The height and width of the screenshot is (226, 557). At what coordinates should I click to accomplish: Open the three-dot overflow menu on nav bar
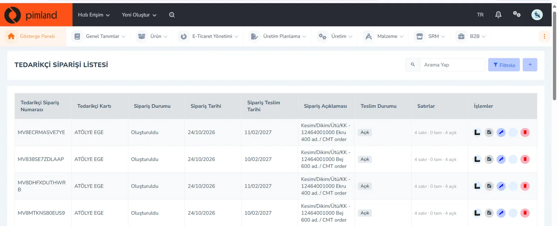click(544, 36)
